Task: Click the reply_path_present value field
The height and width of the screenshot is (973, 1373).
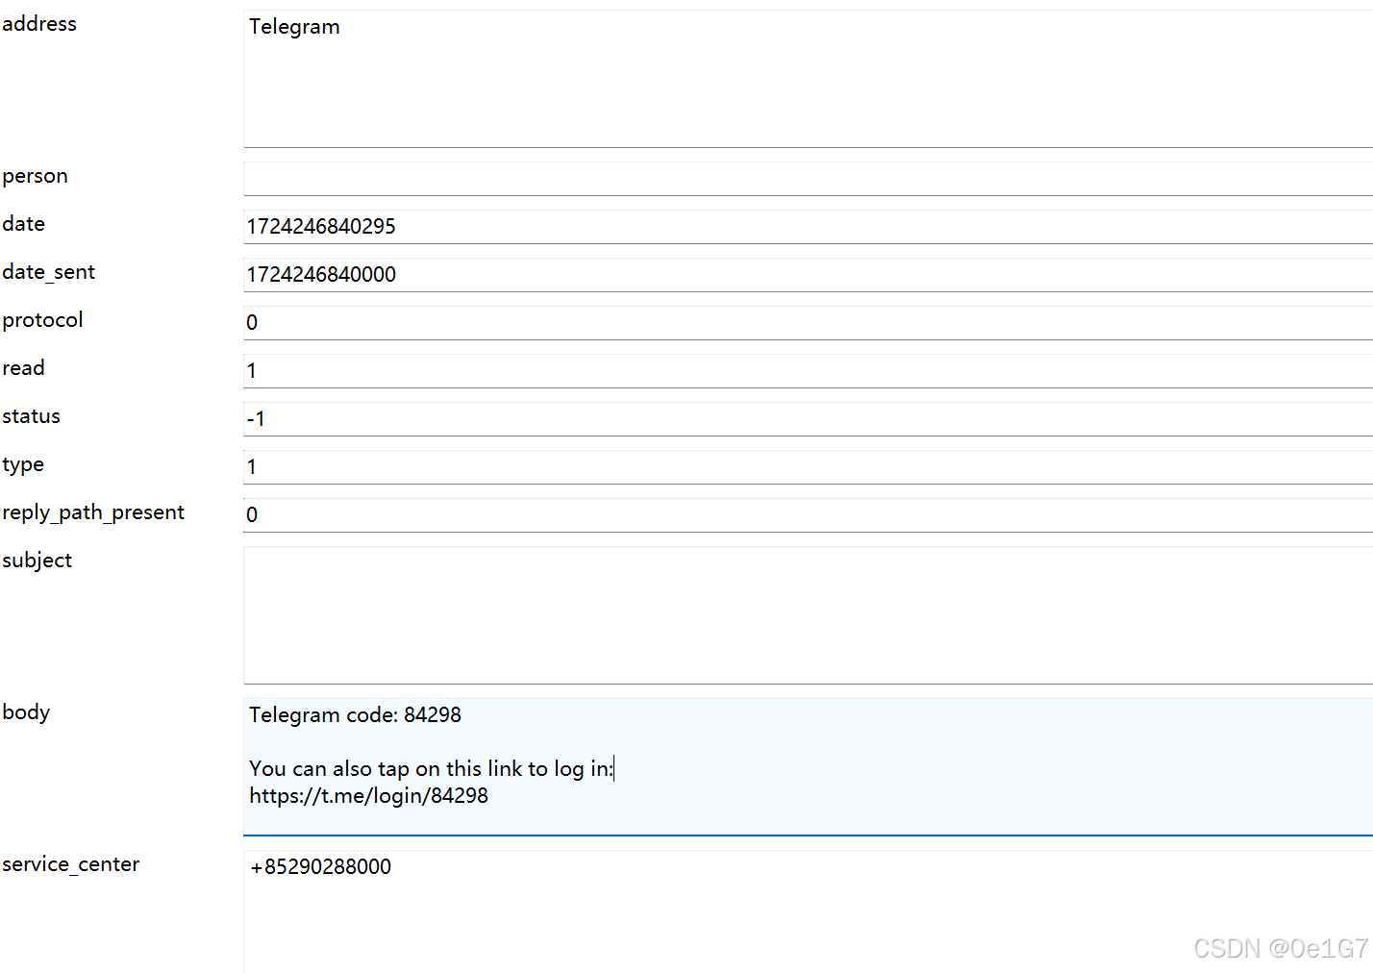Action: click(x=808, y=515)
